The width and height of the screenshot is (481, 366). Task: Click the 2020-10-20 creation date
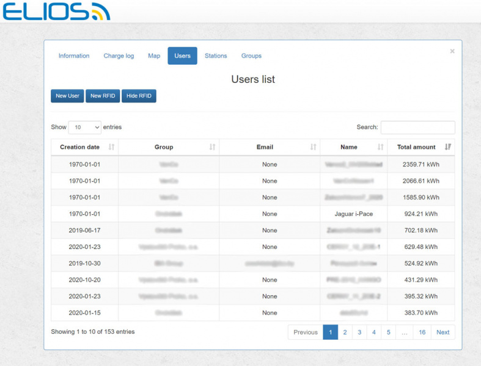tap(85, 280)
